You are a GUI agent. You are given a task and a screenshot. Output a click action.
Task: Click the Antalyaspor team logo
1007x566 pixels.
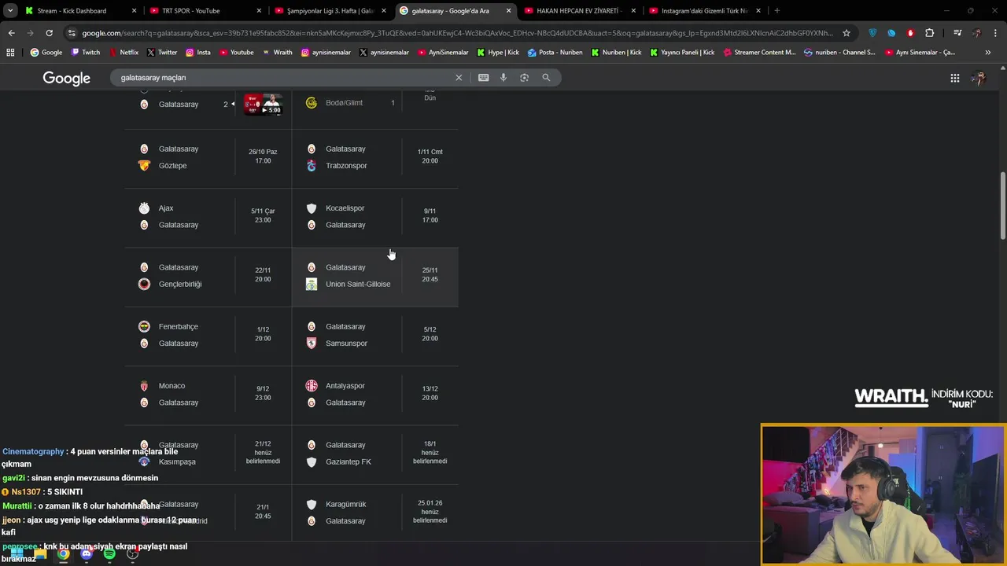pyautogui.click(x=312, y=386)
